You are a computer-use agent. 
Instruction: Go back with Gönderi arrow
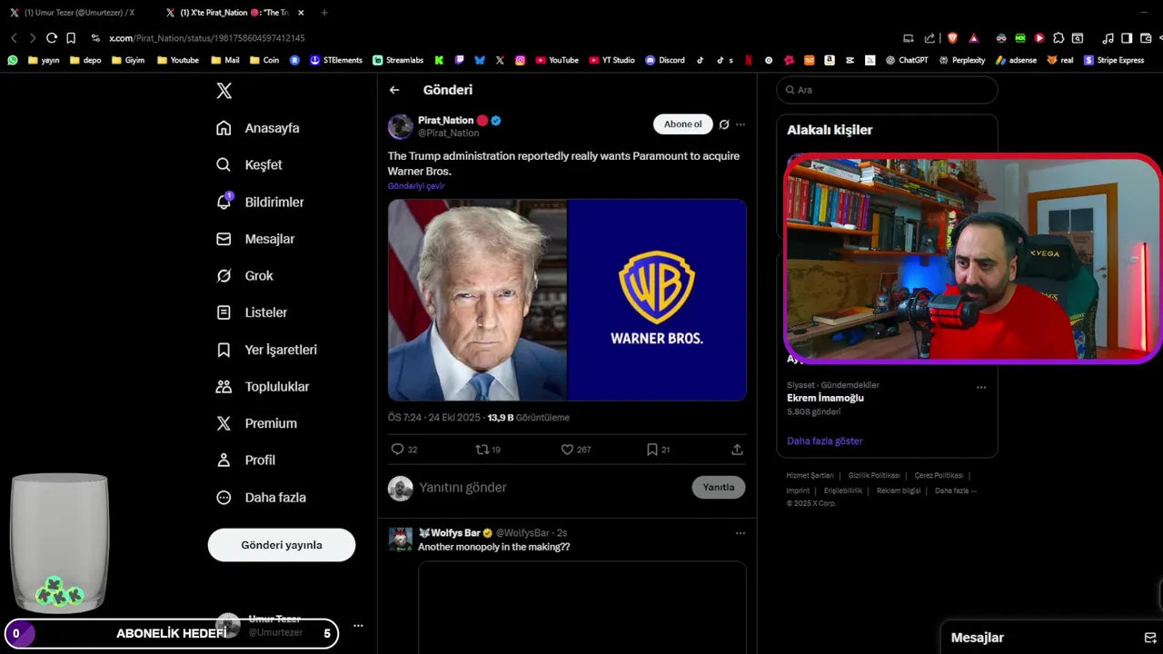[x=394, y=90]
